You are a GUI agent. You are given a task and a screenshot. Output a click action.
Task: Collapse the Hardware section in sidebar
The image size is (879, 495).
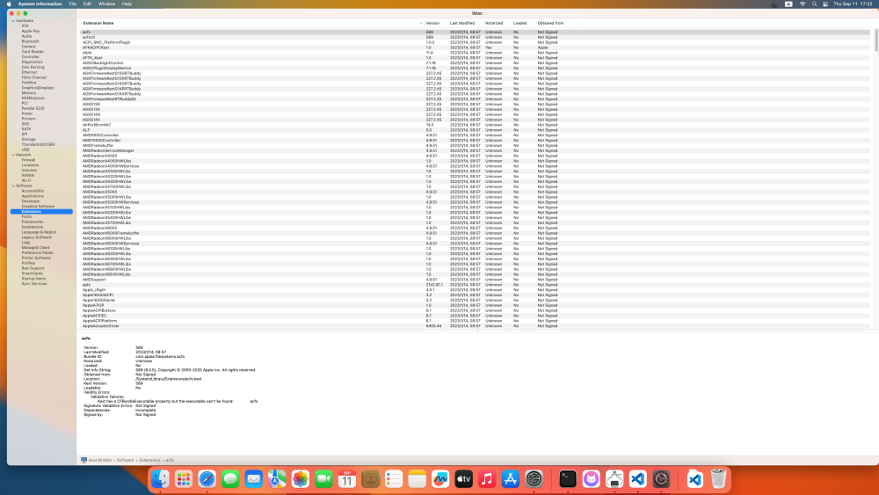13,21
